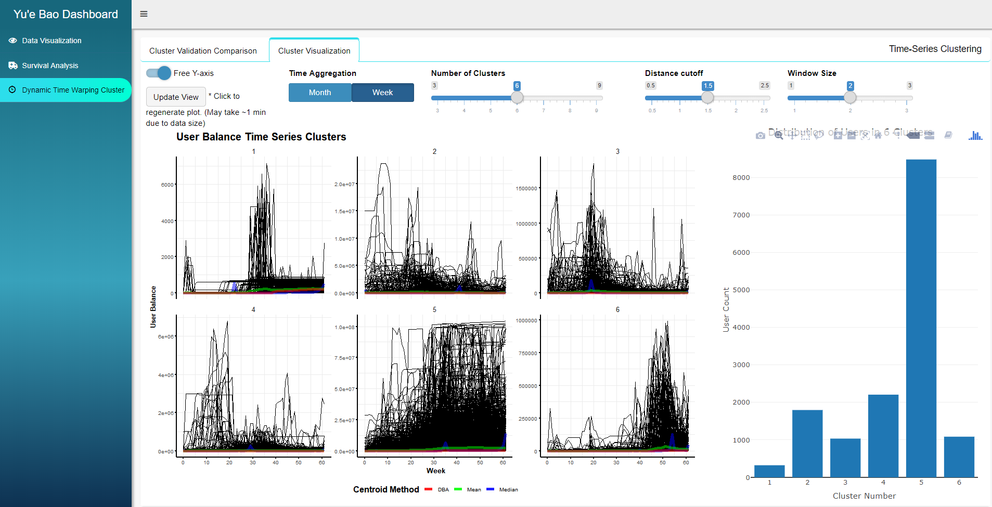The width and height of the screenshot is (992, 507).
Task: Click the Yu'e Bao Dashboard title
Action: (66, 14)
